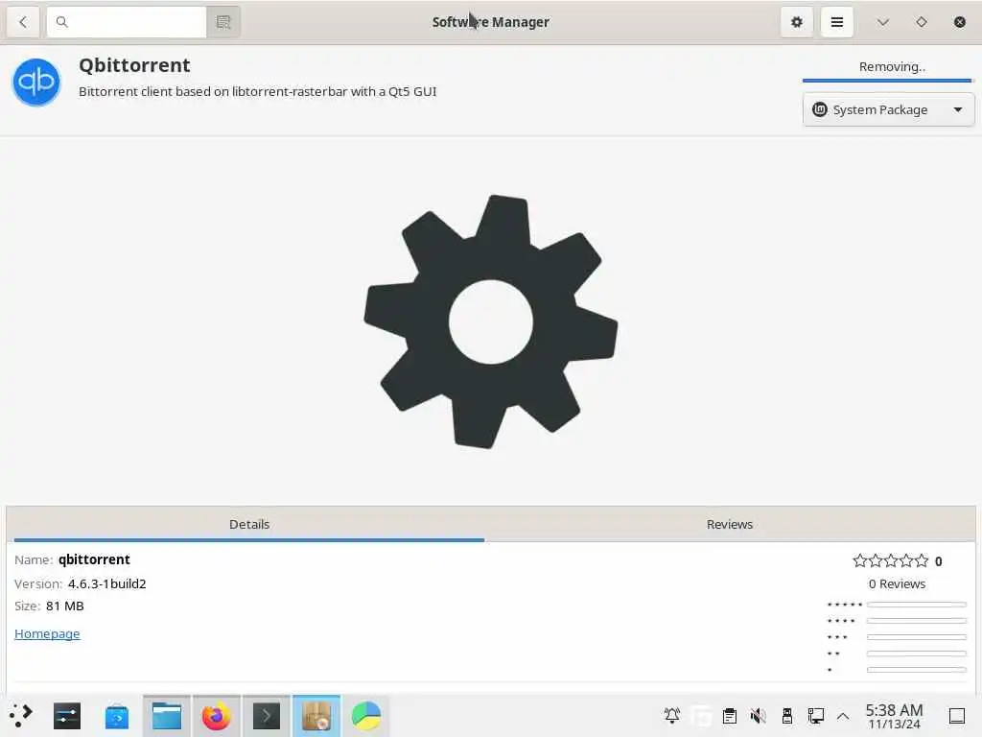Click the five-star rating histogram bar
Viewport: 982px width, 737px height.
pyautogui.click(x=916, y=605)
